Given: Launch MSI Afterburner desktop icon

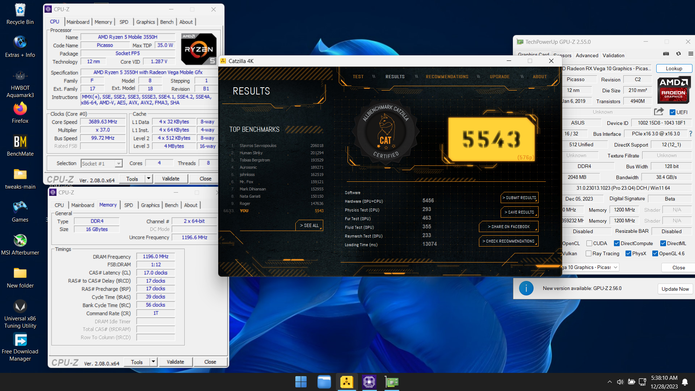Looking at the screenshot, I should click(20, 245).
